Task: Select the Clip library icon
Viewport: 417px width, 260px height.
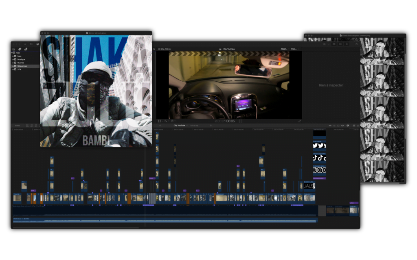Action: point(14,53)
